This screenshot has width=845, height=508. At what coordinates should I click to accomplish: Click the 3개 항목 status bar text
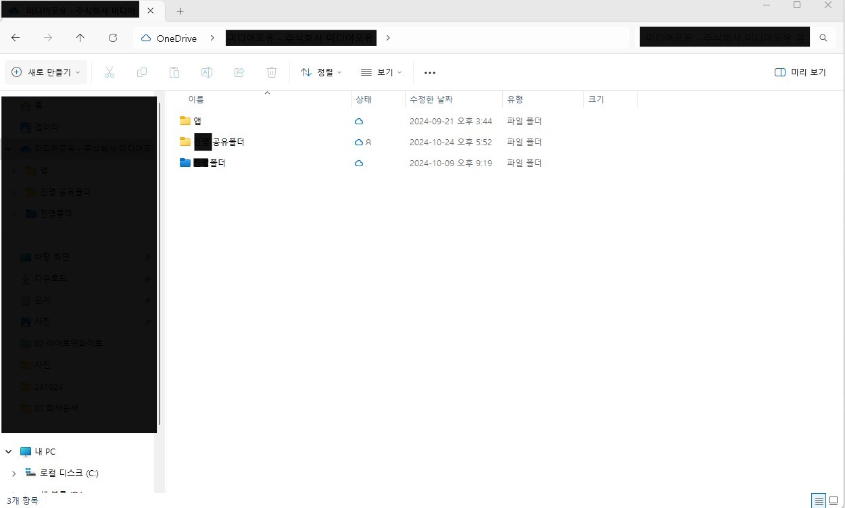22,501
